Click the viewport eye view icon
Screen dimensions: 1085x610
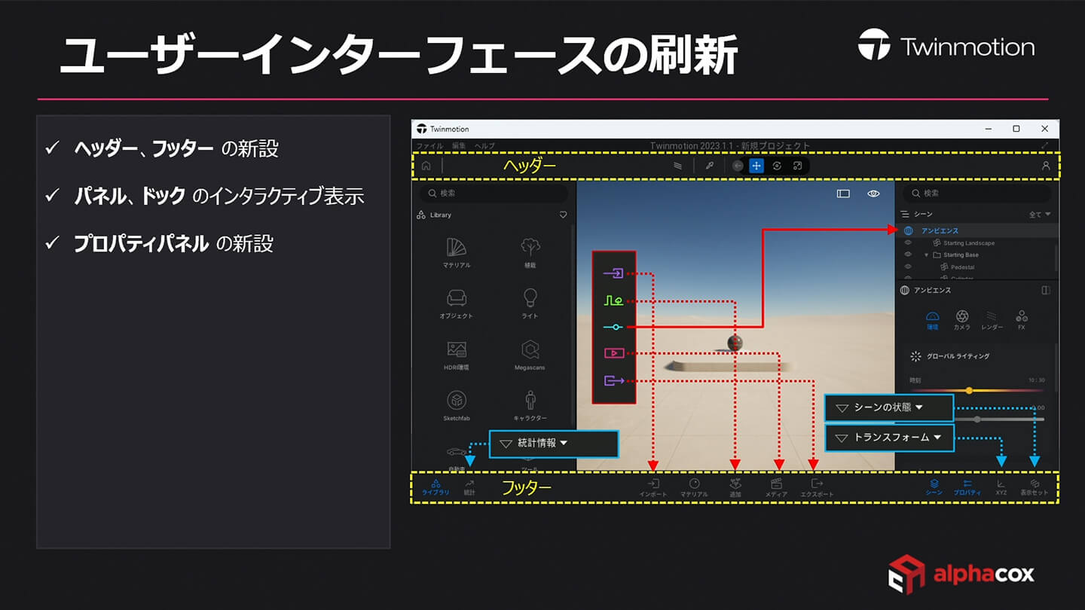coord(874,194)
